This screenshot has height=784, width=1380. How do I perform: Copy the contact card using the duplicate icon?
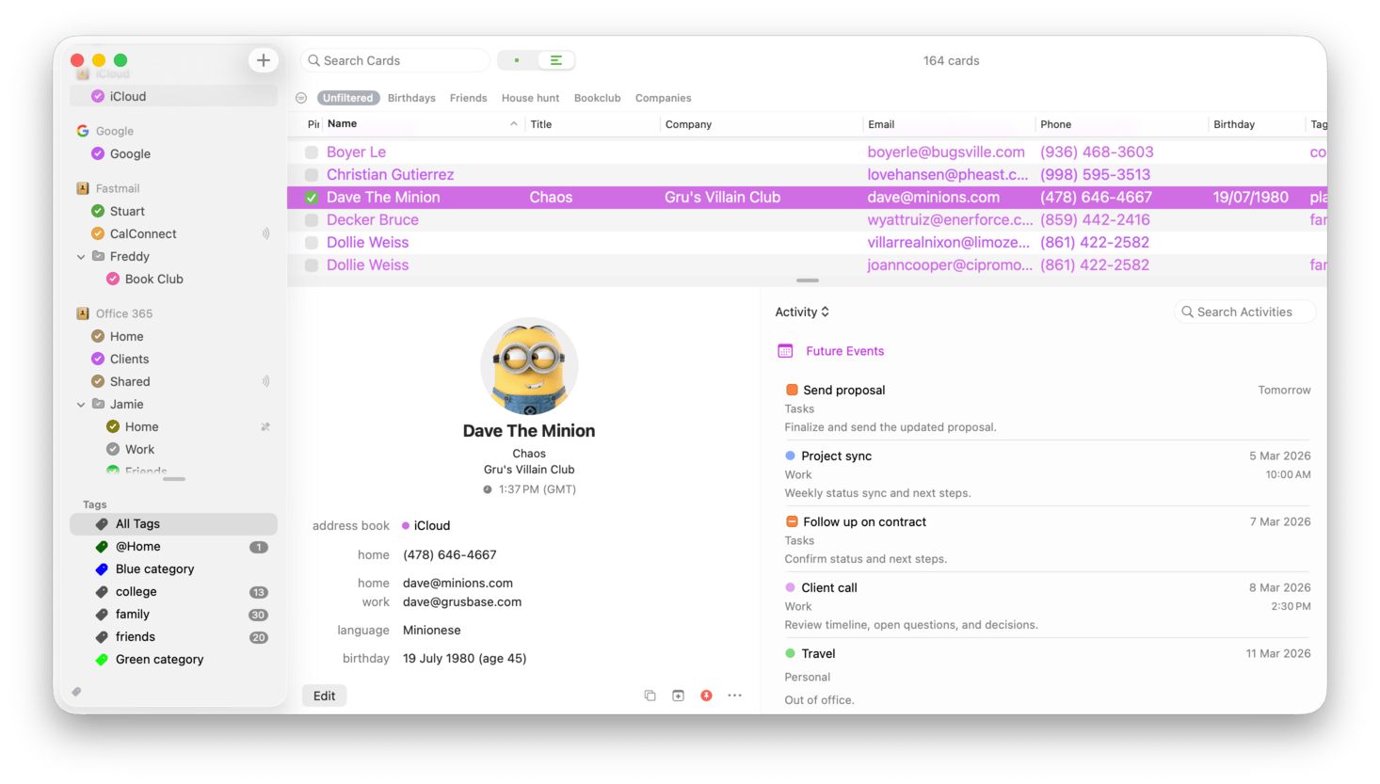[x=650, y=695]
